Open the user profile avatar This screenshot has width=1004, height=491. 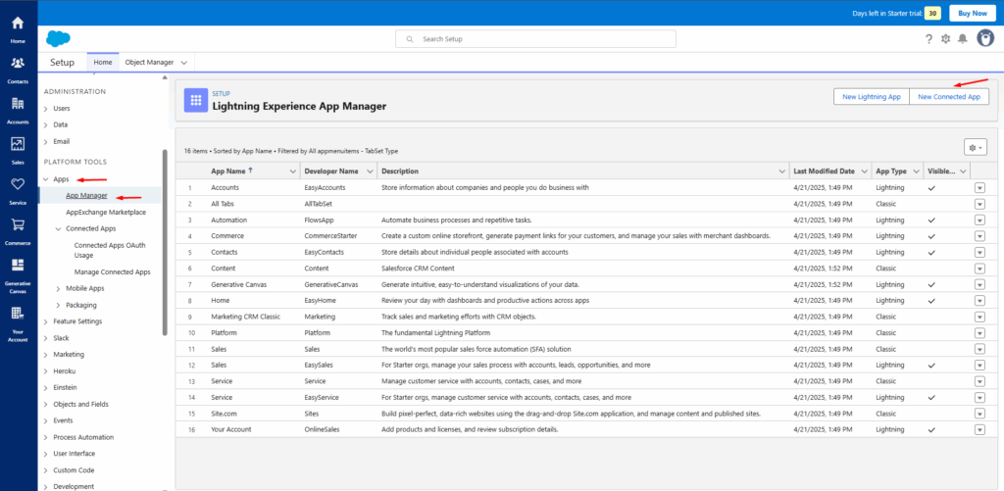[x=985, y=38]
